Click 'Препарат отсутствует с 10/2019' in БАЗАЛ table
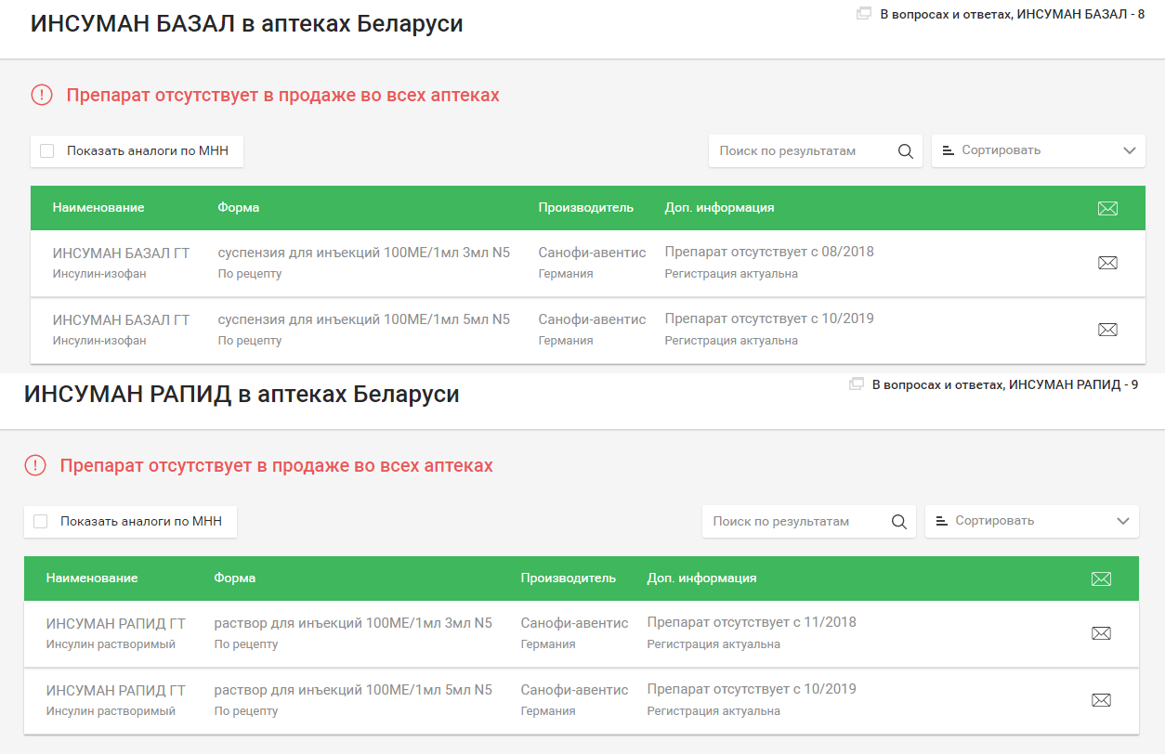The image size is (1165, 754). [769, 318]
